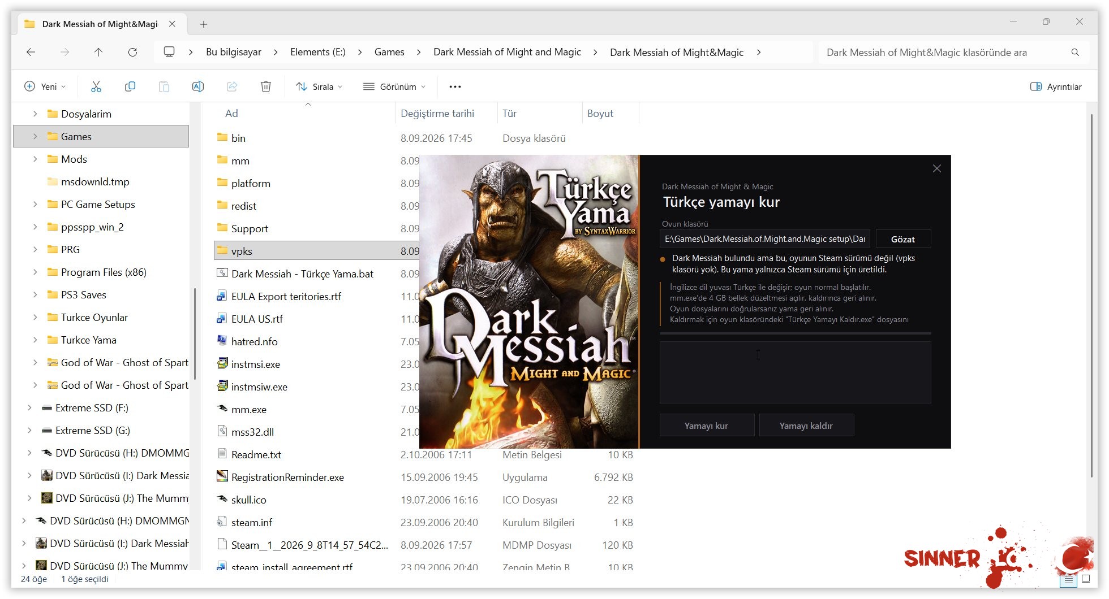Go up one folder level
1109x599 pixels.
pyautogui.click(x=98, y=52)
